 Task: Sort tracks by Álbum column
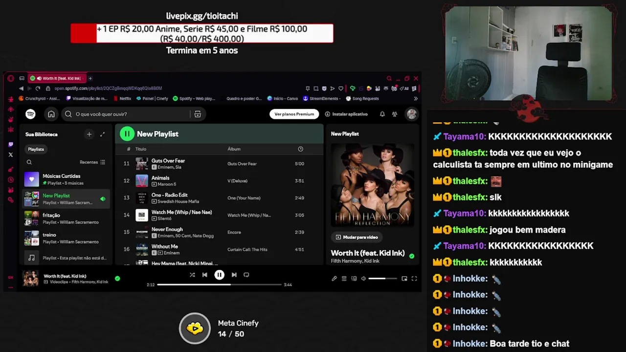tap(234, 149)
